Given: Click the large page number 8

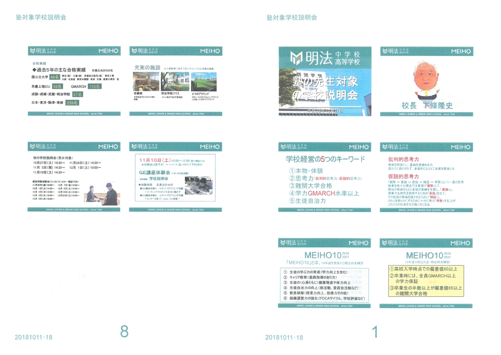Looking at the screenshot, I should pyautogui.click(x=124, y=332).
